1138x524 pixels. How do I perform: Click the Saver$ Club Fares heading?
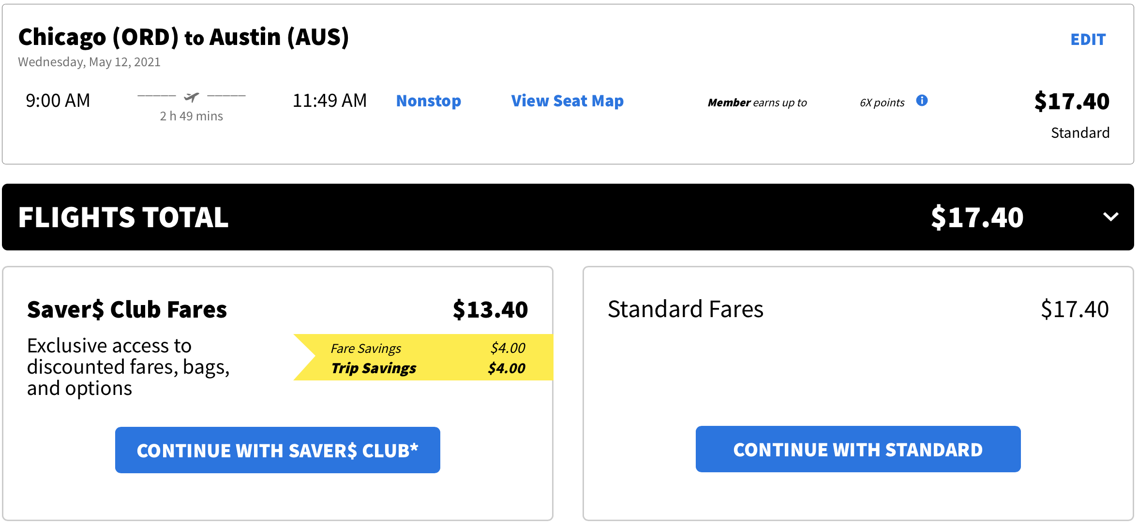click(x=127, y=309)
